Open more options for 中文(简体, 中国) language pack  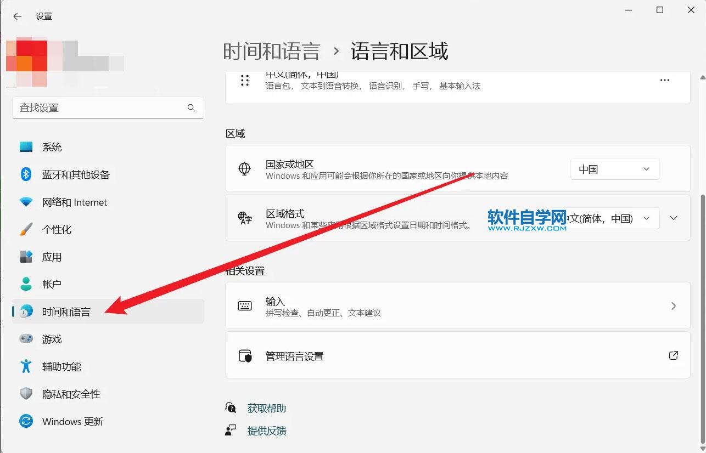(x=664, y=80)
